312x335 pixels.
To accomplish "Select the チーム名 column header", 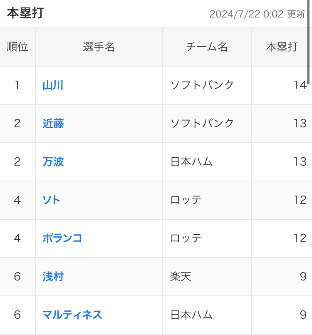I will tap(207, 47).
